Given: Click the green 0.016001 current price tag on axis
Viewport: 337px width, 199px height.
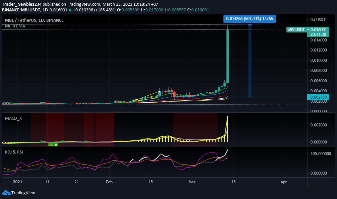Looking at the screenshot, I should coord(318,30).
